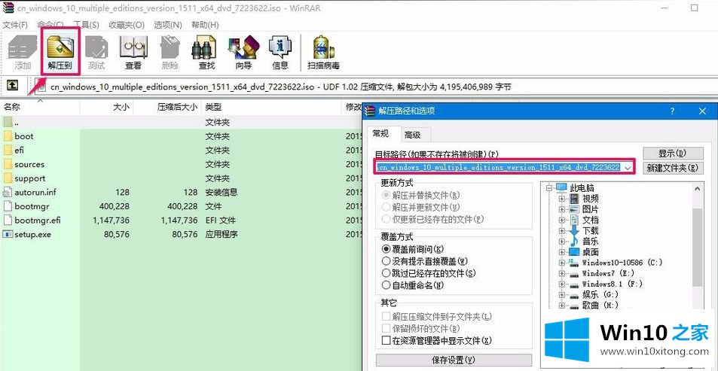Sort by 类型 (Type) column header
Screen dimensions: 718x371
point(272,107)
